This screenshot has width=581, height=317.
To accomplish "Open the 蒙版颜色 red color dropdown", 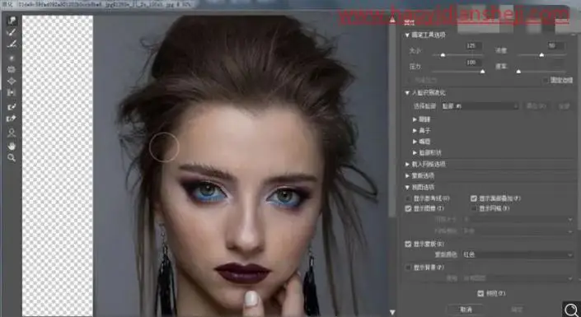I will pyautogui.click(x=518, y=254).
